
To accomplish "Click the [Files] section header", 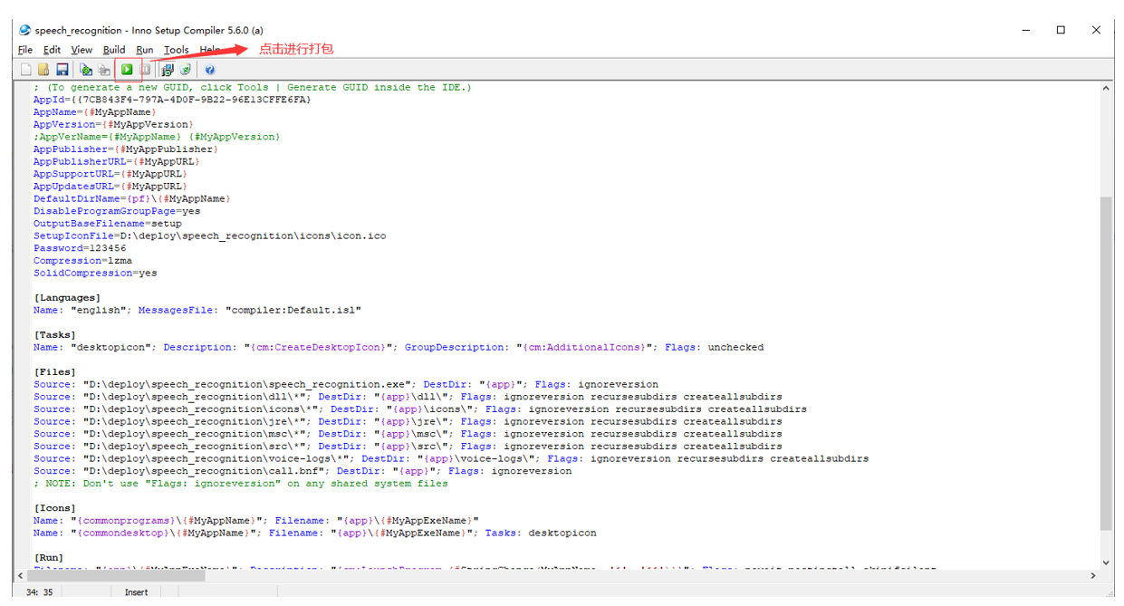I will tap(55, 372).
